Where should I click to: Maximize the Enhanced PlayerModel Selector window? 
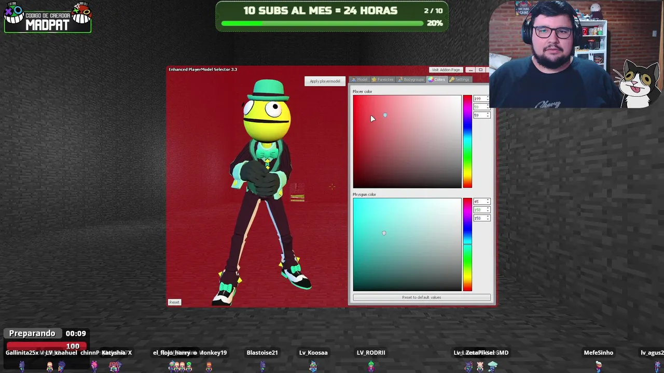480,69
